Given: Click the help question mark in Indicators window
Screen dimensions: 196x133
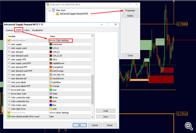Looking at the screenshot, I should coord(130,4).
